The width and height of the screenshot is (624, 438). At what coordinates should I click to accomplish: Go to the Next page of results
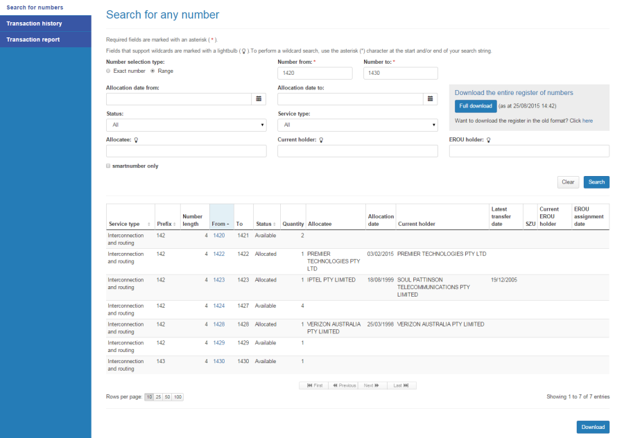point(372,385)
